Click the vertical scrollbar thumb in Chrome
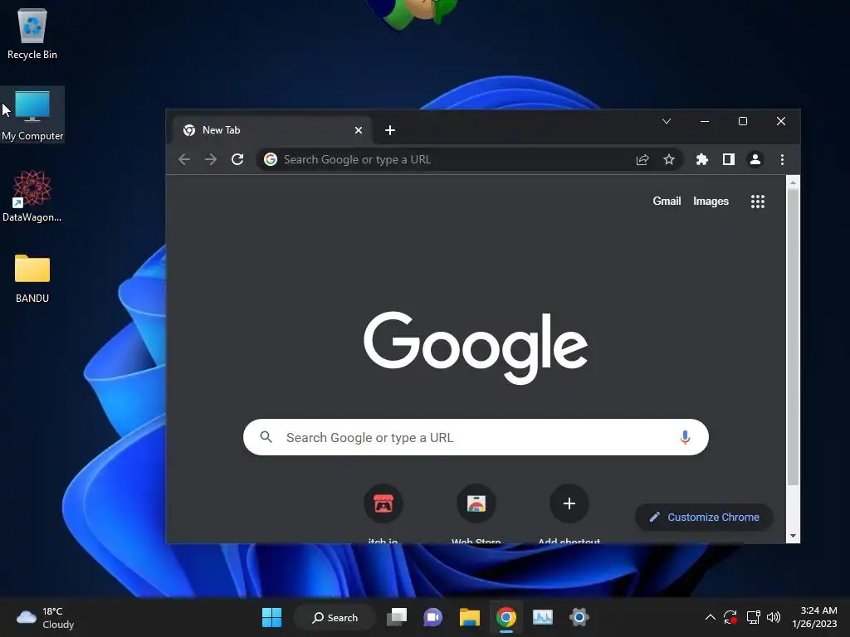This screenshot has height=637, width=850. click(x=793, y=336)
